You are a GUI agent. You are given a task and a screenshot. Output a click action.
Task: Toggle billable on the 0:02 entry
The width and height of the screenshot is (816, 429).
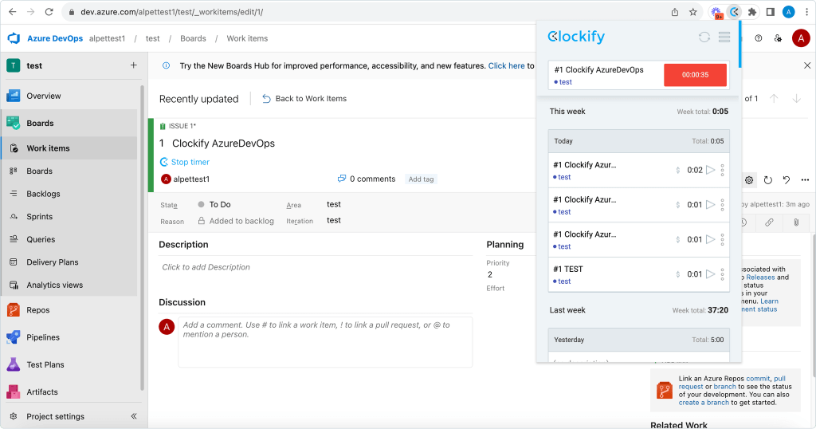coord(677,170)
